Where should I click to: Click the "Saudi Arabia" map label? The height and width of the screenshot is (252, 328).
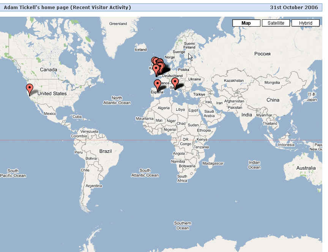coord(209,113)
